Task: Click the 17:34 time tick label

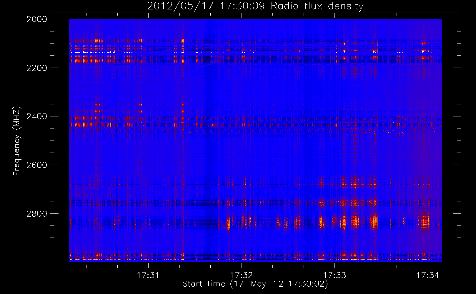Action: (x=428, y=275)
